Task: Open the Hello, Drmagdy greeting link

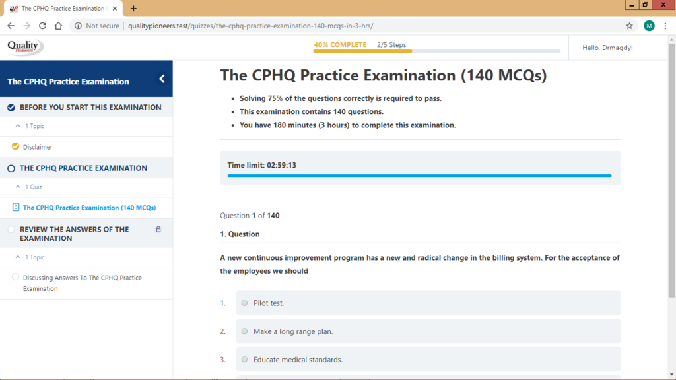Action: pyautogui.click(x=607, y=47)
